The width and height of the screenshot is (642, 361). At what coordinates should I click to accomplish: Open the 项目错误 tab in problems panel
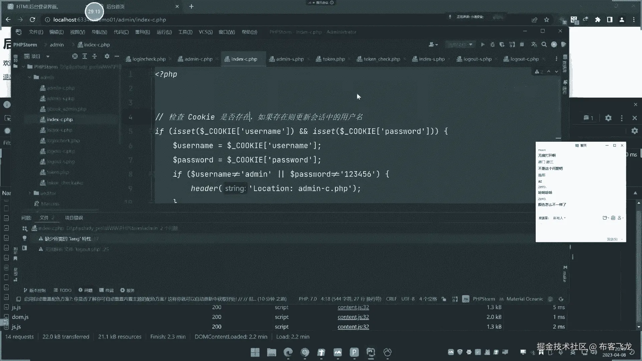point(74,218)
